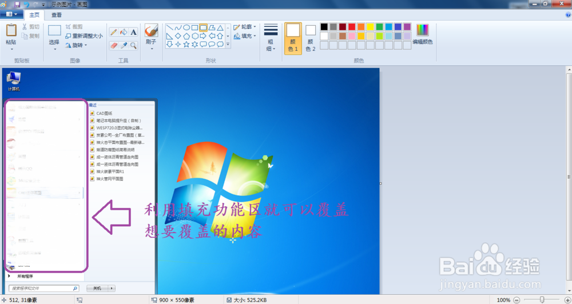Choose the Cloud callout shape
Viewport: 572px width, 304px height.
coord(220,44)
